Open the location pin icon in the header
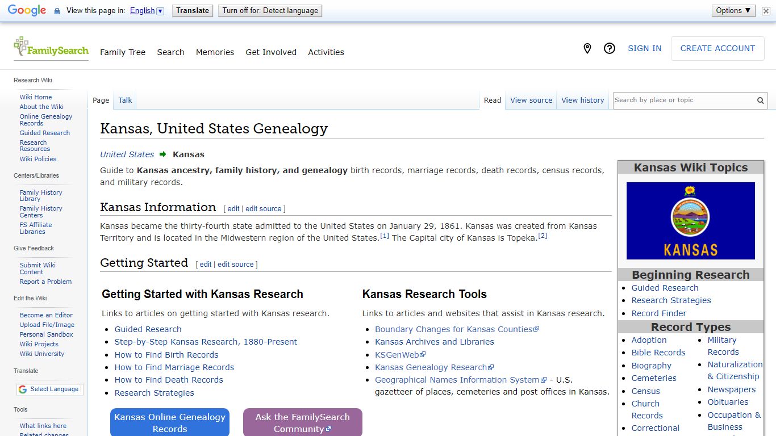This screenshot has height=436, width=776. coord(587,49)
